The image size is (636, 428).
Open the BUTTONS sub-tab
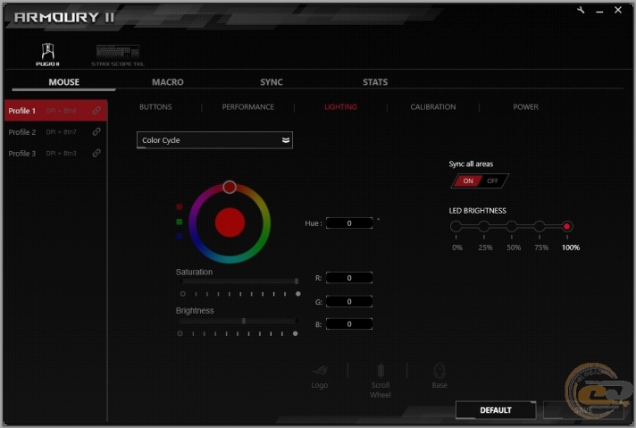click(x=155, y=106)
